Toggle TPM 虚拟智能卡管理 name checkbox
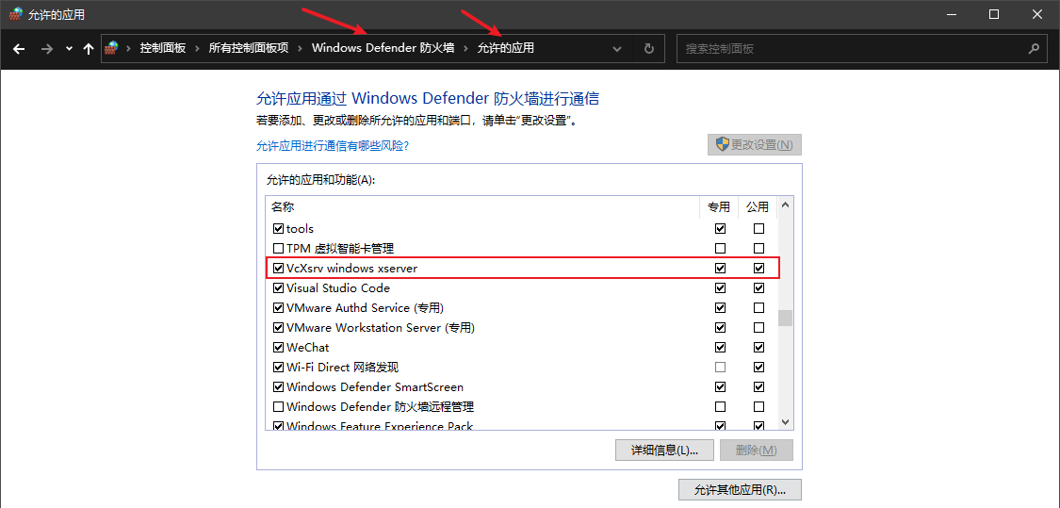 (278, 248)
